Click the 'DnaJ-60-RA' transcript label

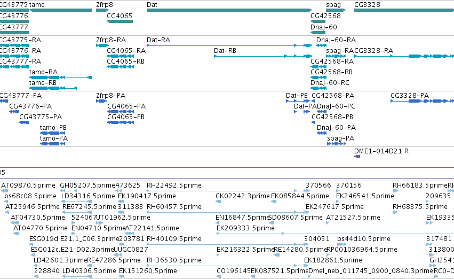click(336, 40)
